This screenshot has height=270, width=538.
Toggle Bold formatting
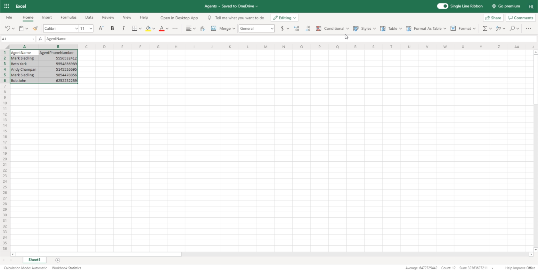coord(112,28)
